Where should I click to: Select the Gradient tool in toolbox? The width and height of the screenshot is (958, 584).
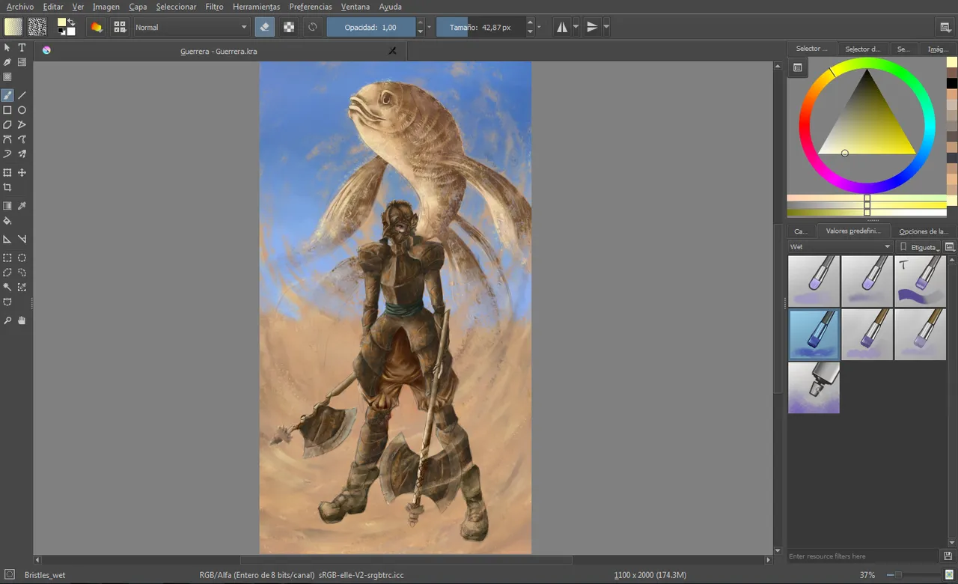pos(7,206)
